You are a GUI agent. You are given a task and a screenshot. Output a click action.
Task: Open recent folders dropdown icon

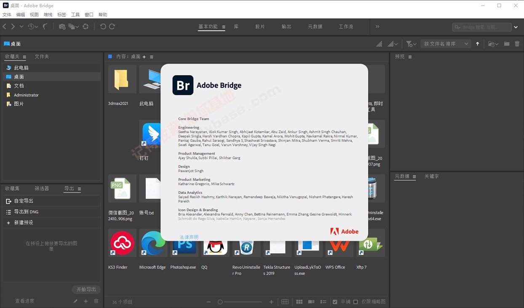tap(493, 44)
